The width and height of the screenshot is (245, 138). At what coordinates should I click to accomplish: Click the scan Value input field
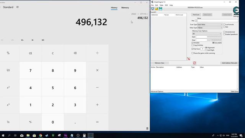click(218, 21)
